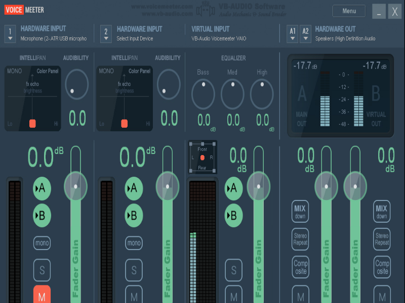
Task: Select Composite mode for bus A
Action: (300, 267)
